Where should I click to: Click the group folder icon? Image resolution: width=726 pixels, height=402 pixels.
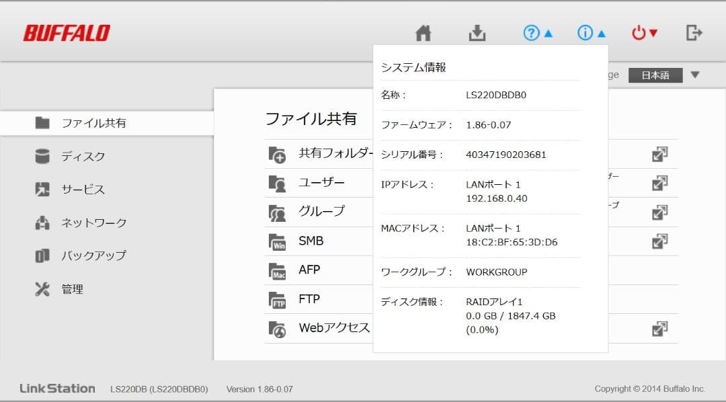pyautogui.click(x=278, y=213)
